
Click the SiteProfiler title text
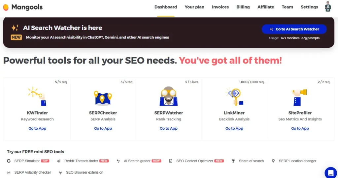pyautogui.click(x=300, y=113)
